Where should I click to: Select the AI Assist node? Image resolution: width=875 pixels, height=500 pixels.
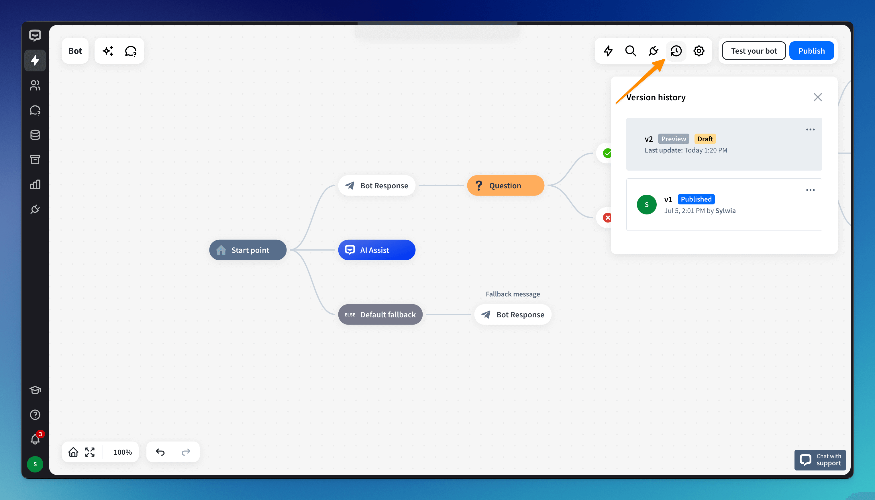tap(376, 250)
